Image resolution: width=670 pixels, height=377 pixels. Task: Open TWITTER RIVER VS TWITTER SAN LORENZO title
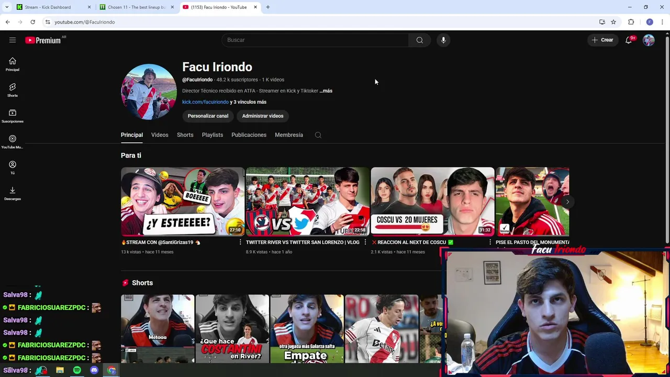[303, 242]
